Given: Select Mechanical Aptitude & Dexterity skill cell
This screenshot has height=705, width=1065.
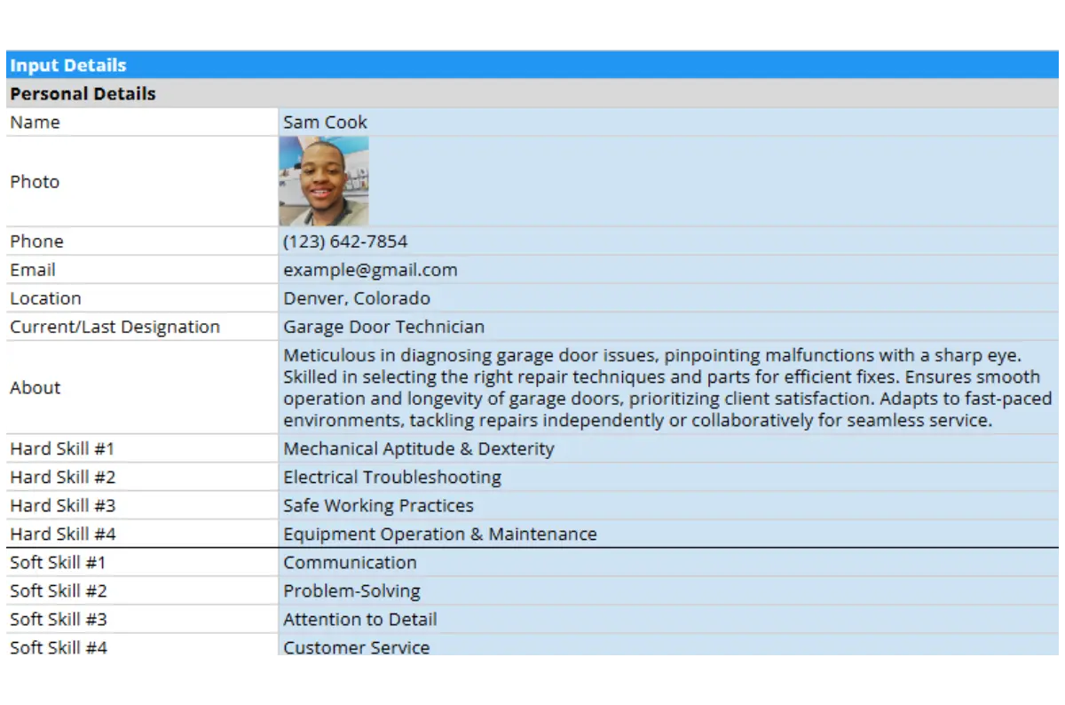Looking at the screenshot, I should (x=418, y=448).
